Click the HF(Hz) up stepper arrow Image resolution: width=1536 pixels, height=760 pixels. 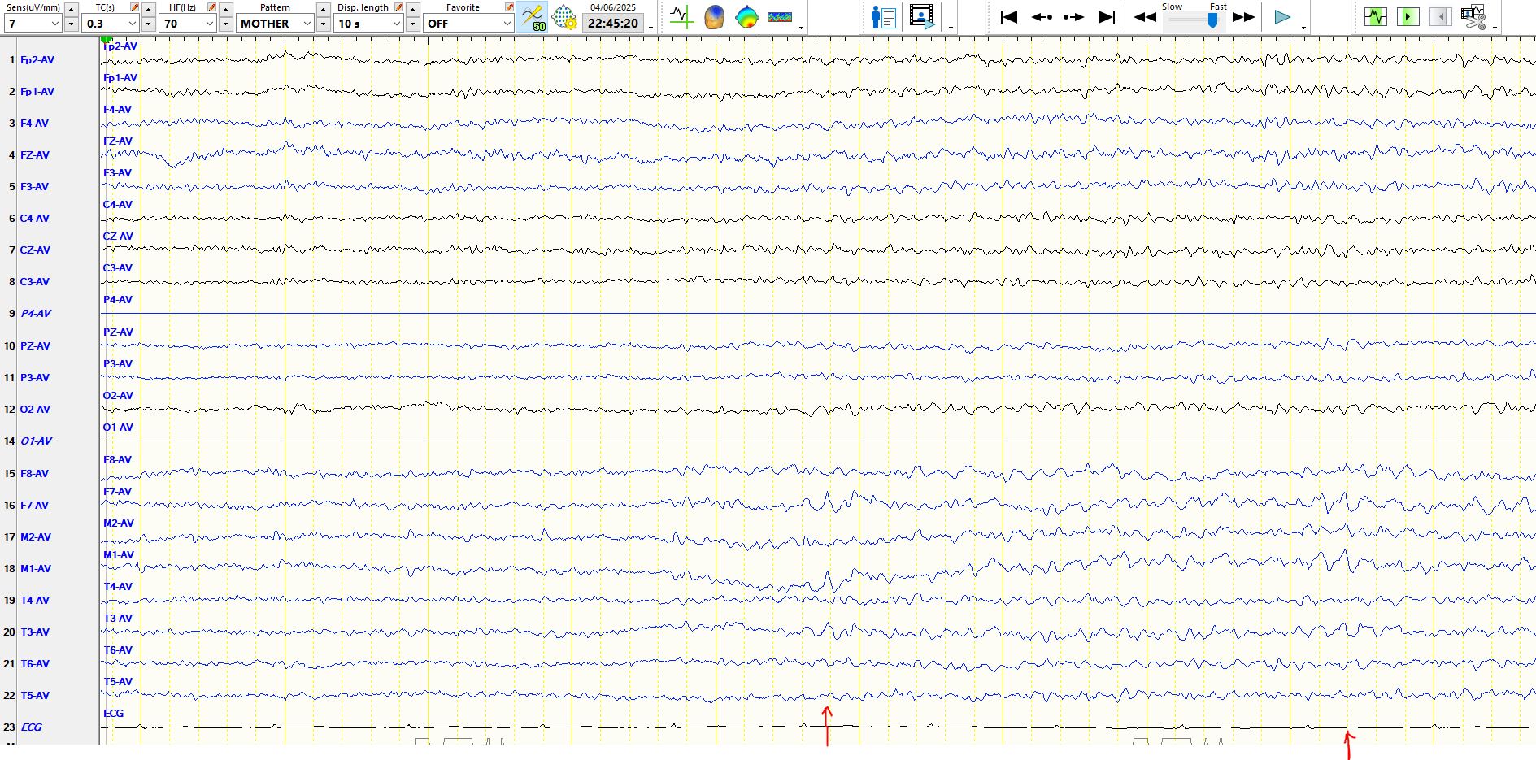tap(226, 8)
